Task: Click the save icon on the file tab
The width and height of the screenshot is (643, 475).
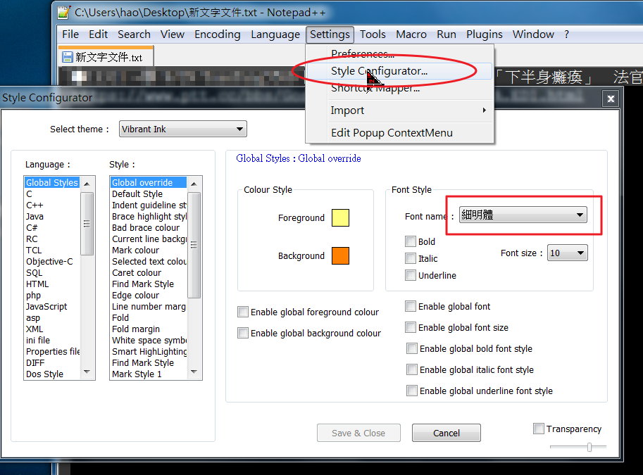Action: tap(68, 57)
